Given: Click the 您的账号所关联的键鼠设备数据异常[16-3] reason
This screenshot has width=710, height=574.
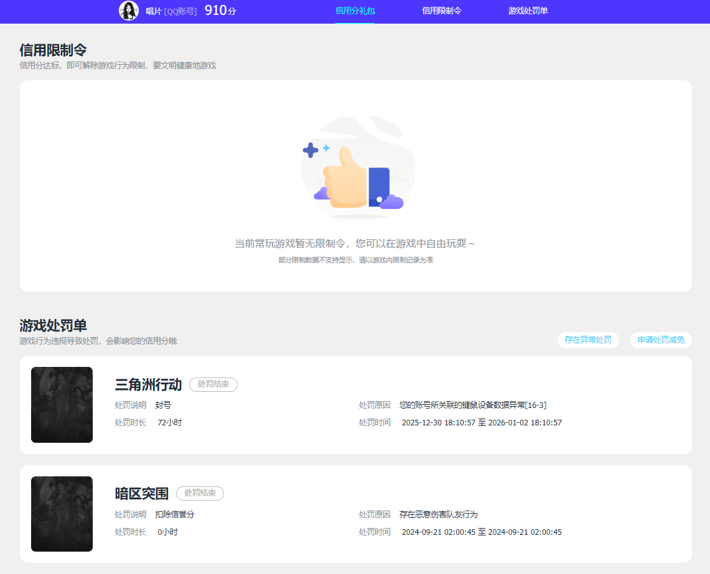Looking at the screenshot, I should 473,405.
